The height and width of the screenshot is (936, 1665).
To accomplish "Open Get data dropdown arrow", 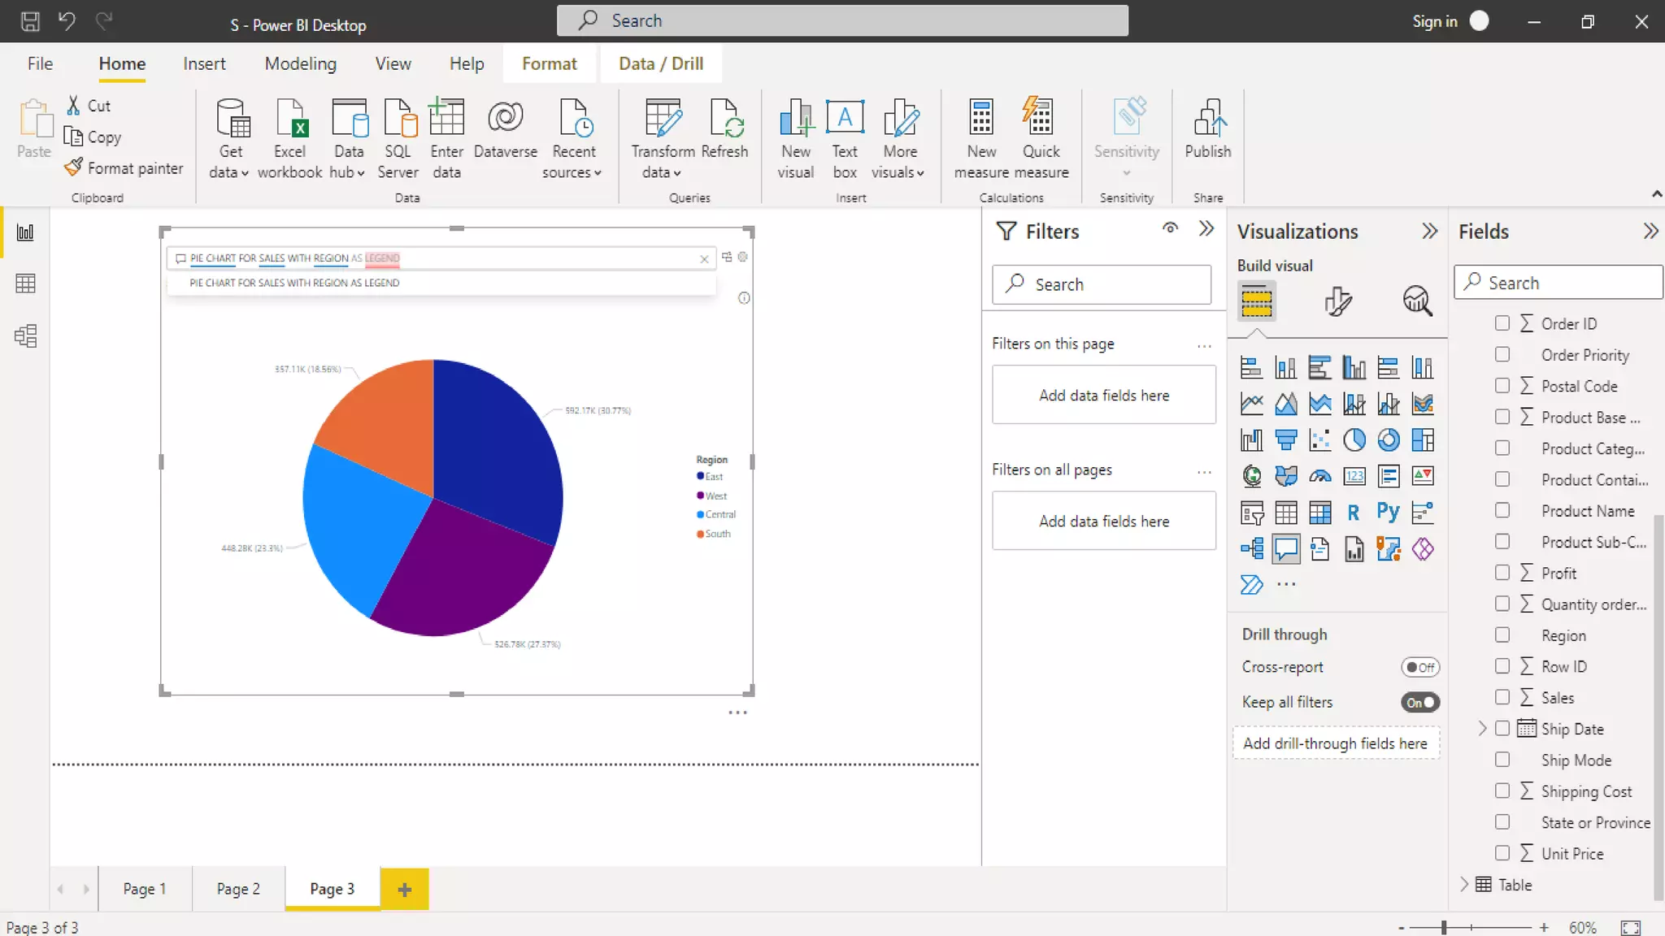I will click(x=245, y=173).
